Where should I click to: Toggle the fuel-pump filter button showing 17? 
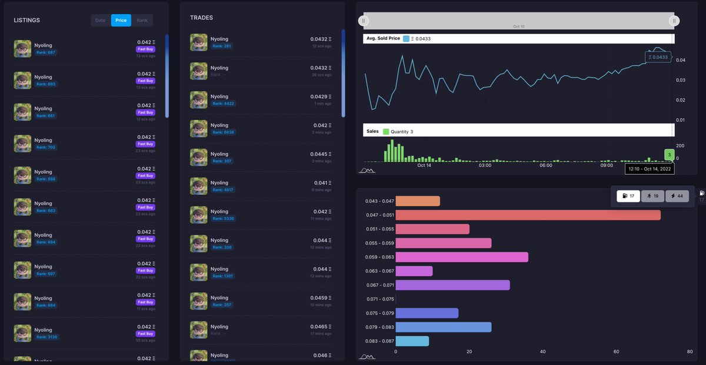point(628,196)
